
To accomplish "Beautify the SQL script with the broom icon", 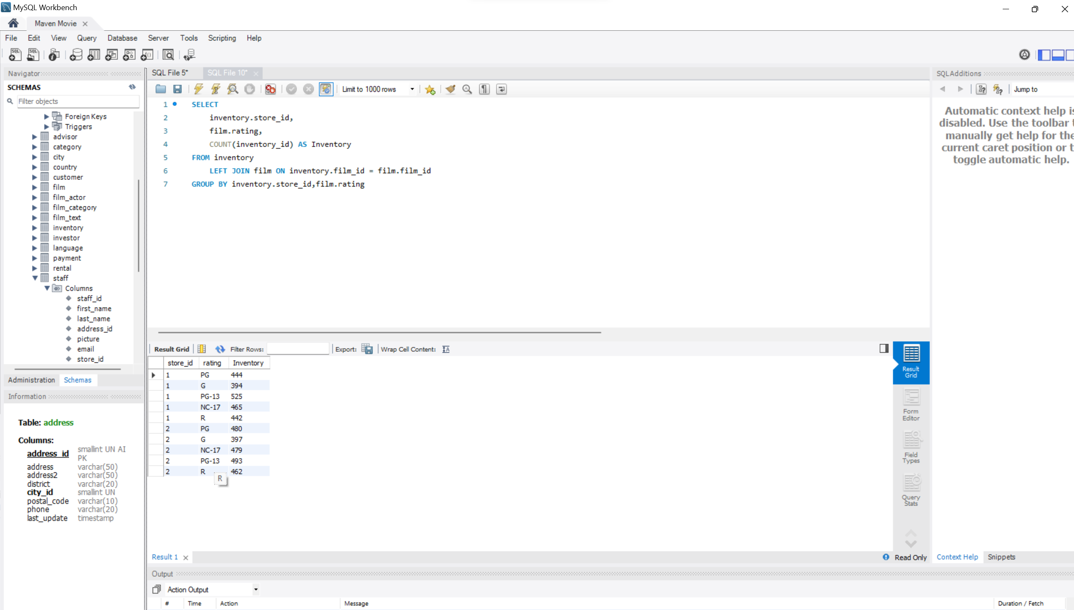I will 451,89.
